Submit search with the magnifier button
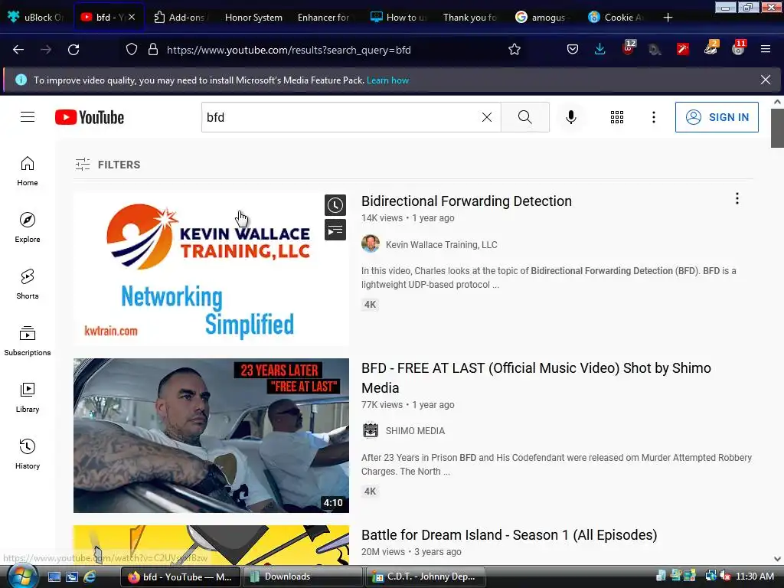The width and height of the screenshot is (784, 588). pos(525,117)
